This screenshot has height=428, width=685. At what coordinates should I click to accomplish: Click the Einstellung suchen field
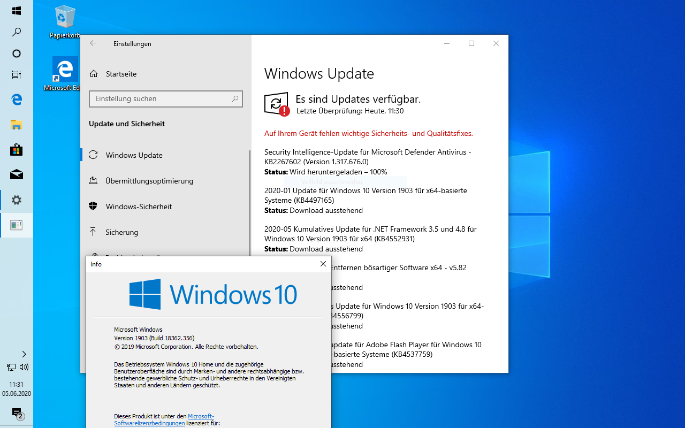coord(166,99)
